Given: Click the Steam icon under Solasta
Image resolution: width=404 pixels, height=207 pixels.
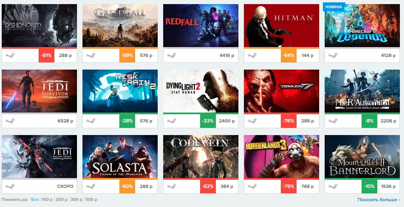Looking at the screenshot, I should click(x=91, y=187).
